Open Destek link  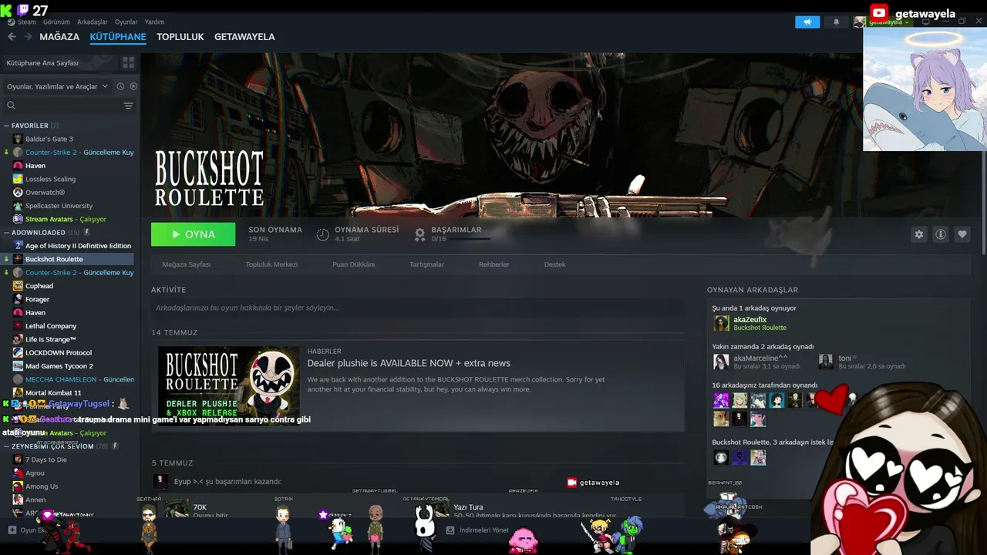[554, 264]
